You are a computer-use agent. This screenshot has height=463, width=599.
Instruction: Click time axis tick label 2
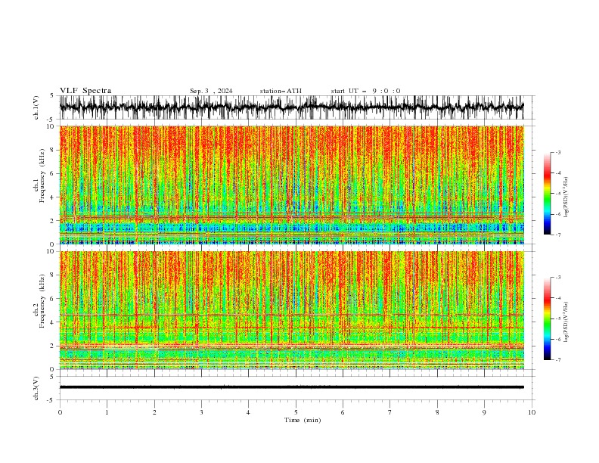tap(154, 412)
